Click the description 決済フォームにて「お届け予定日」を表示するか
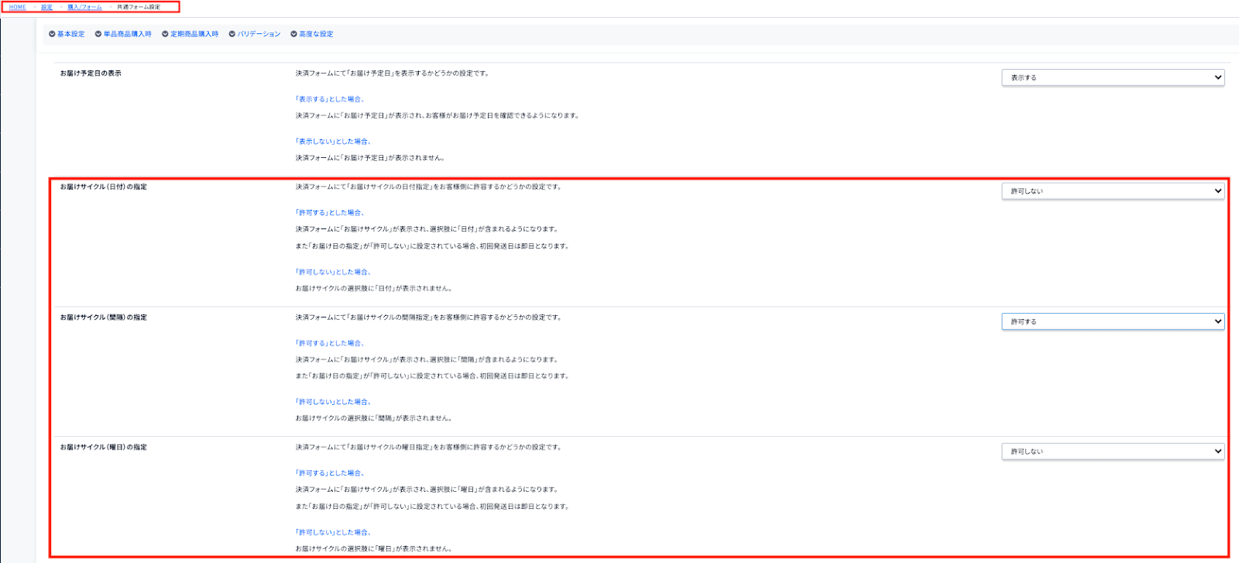The width and height of the screenshot is (1239, 563). pos(392,74)
